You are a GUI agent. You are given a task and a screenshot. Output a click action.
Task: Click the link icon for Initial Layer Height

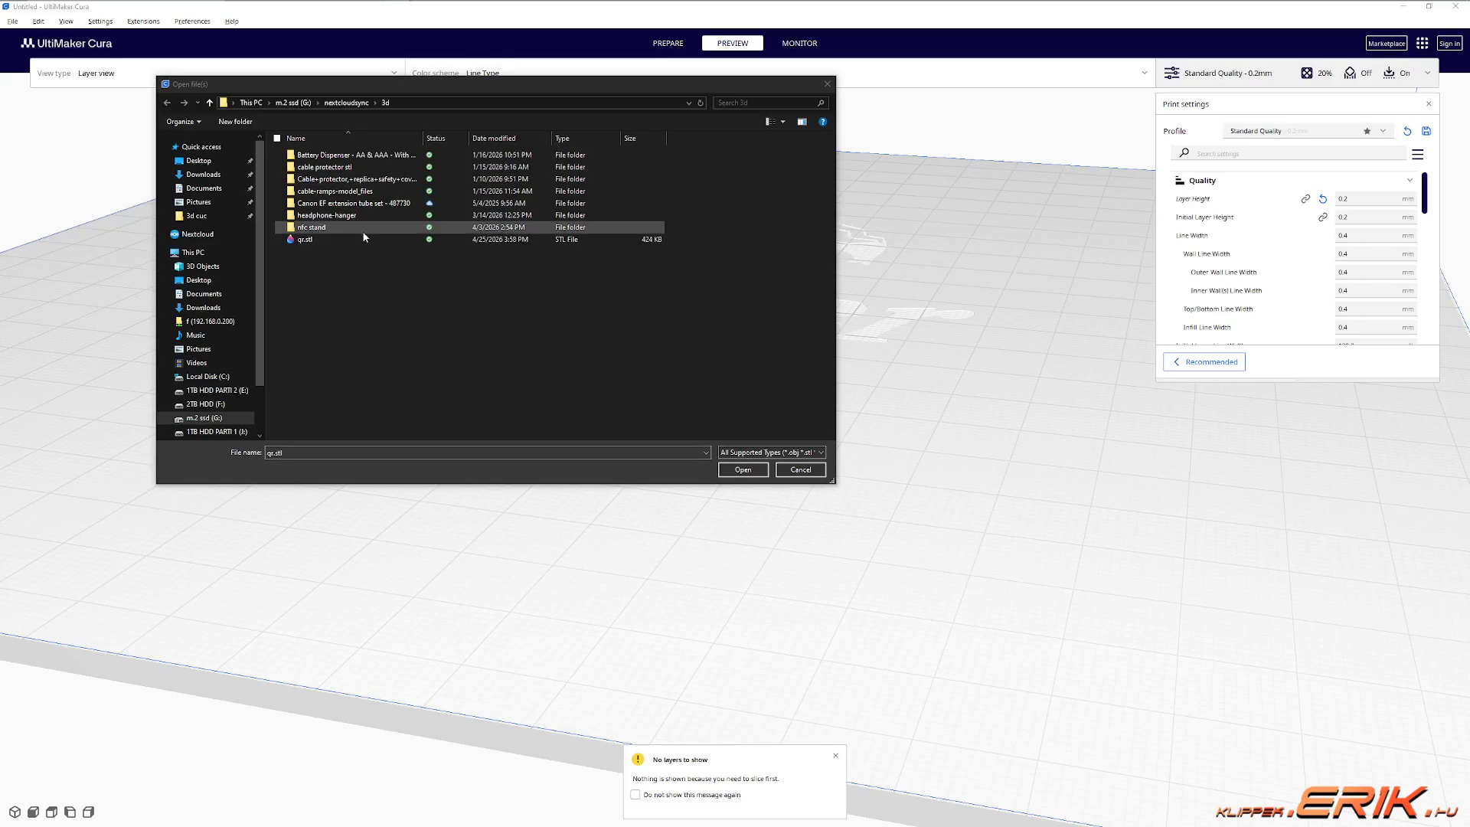(x=1322, y=217)
